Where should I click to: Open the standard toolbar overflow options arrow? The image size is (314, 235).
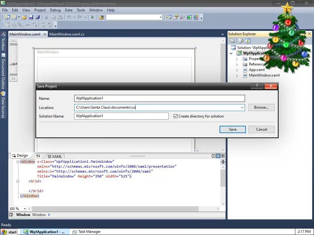pyautogui.click(x=201, y=18)
